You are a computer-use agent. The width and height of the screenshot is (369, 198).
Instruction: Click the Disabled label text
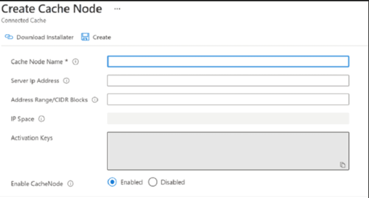tap(173, 182)
